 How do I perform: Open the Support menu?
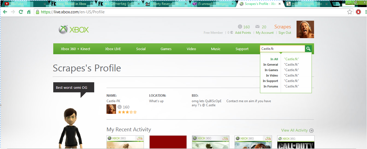(x=242, y=49)
